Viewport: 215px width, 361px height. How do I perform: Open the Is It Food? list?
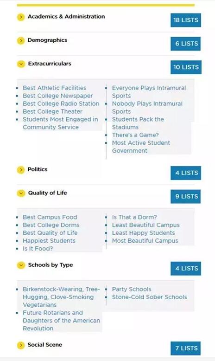pos(38,249)
